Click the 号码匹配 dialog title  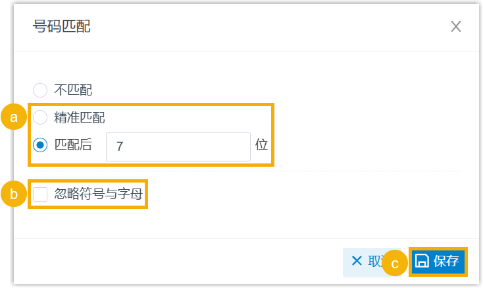tap(62, 26)
